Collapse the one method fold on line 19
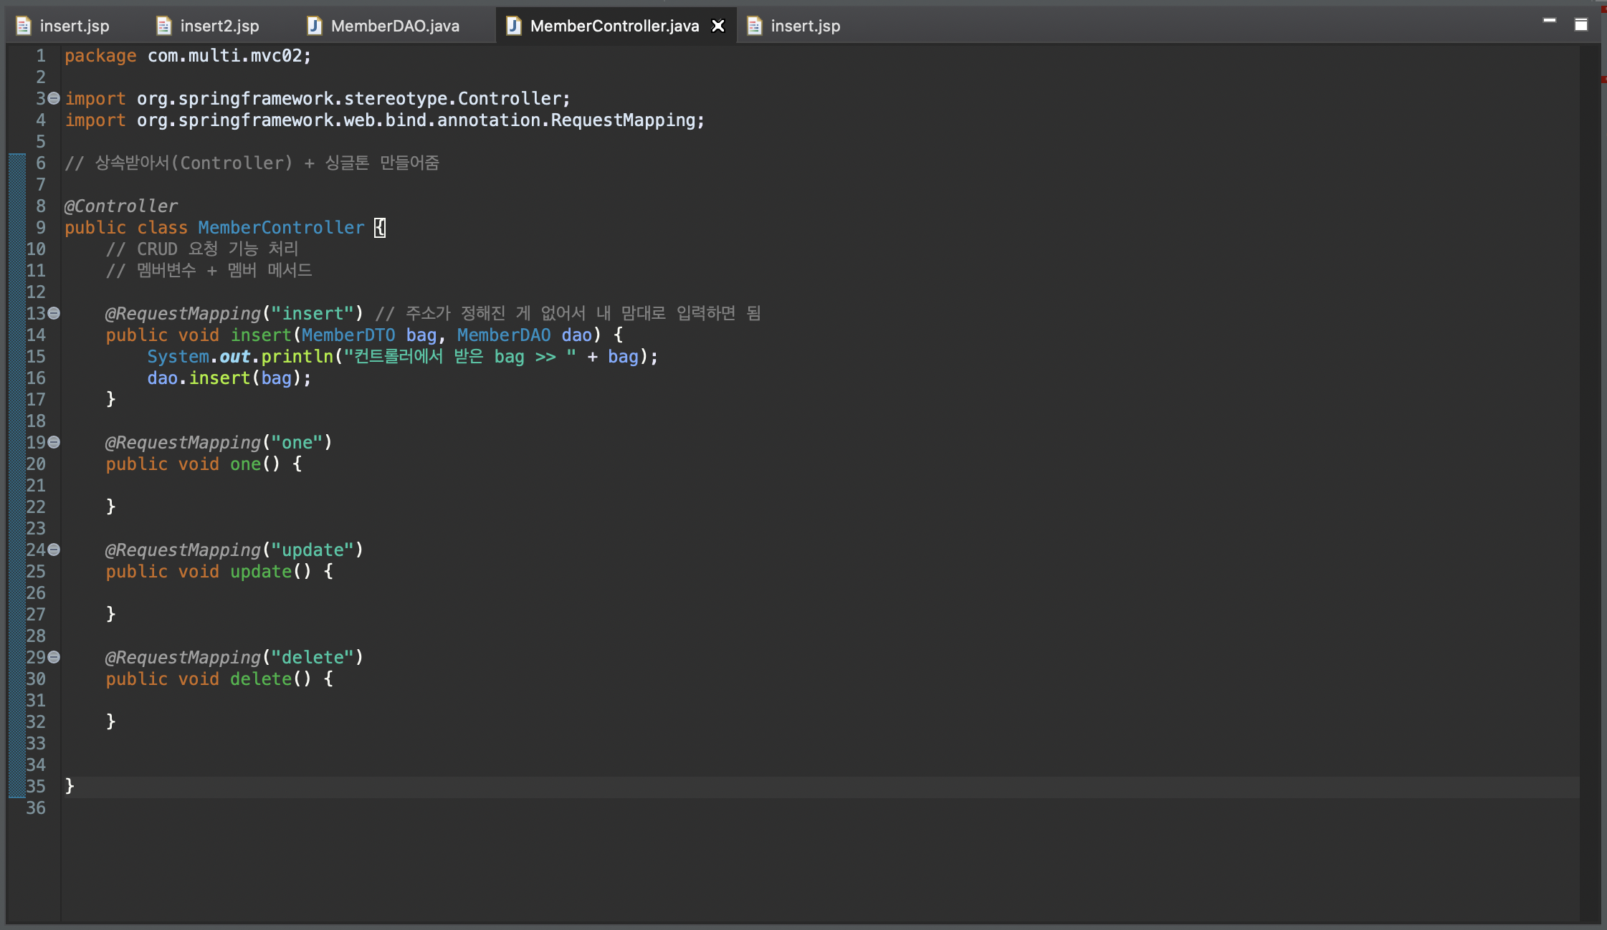Viewport: 1607px width, 930px height. (54, 443)
